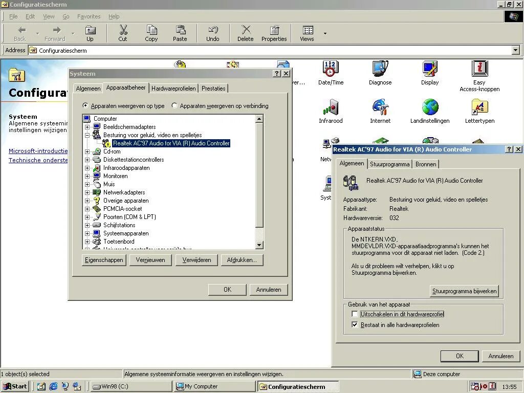The image size is (524, 393).
Task: Switch to Win98 (C:) taskbar window
Action: (x=130, y=386)
